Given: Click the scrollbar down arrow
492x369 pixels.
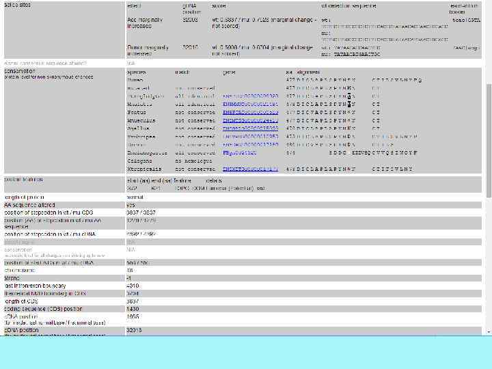Looking at the screenshot, I should coord(489,332).
